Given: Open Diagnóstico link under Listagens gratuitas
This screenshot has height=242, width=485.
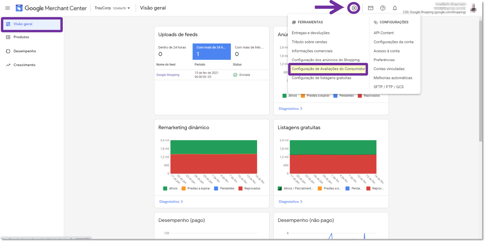Looking at the screenshot, I should pyautogui.click(x=290, y=202).
